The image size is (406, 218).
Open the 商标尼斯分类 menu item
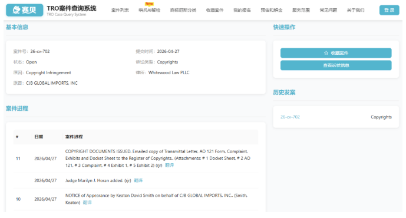coord(183,10)
